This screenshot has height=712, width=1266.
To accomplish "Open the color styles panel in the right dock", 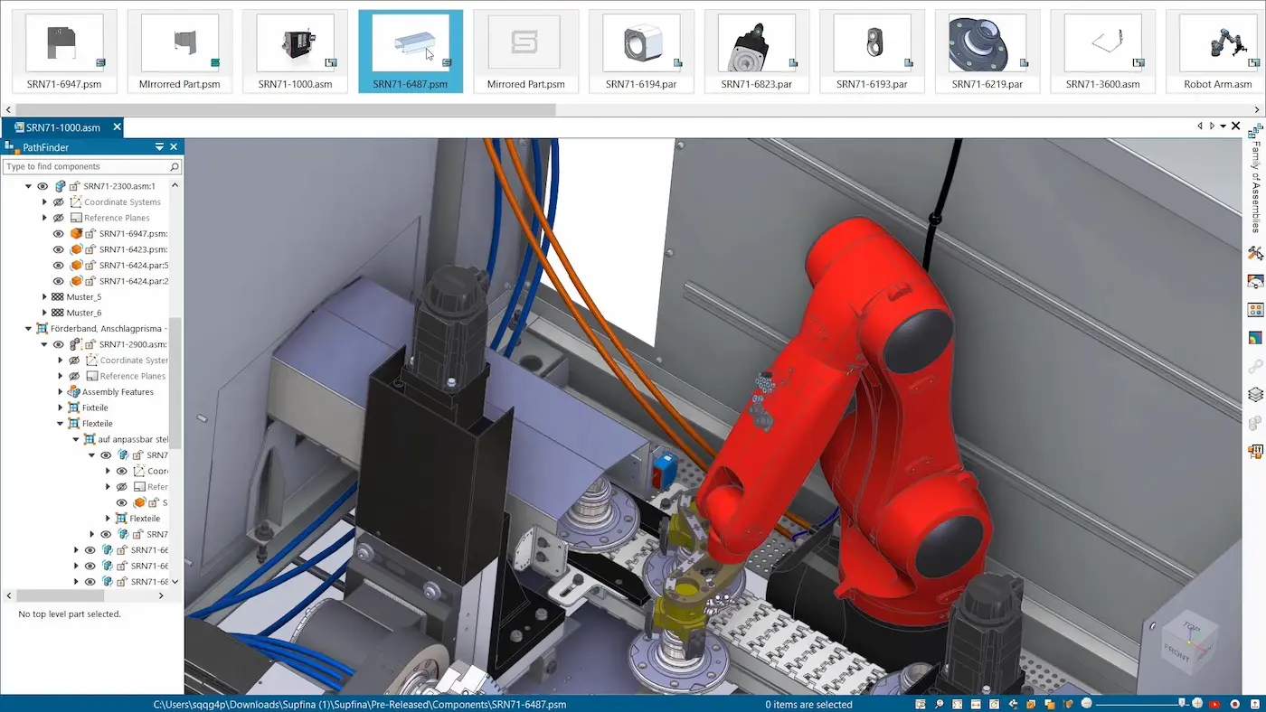I will click(1255, 338).
